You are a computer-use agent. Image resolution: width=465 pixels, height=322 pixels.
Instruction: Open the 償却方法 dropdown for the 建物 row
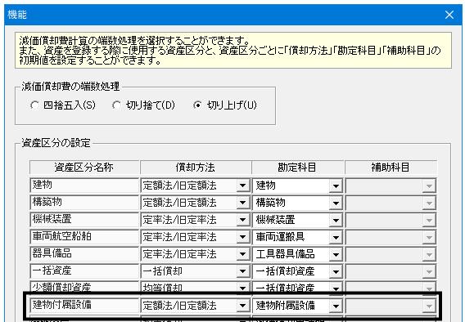[x=243, y=186]
